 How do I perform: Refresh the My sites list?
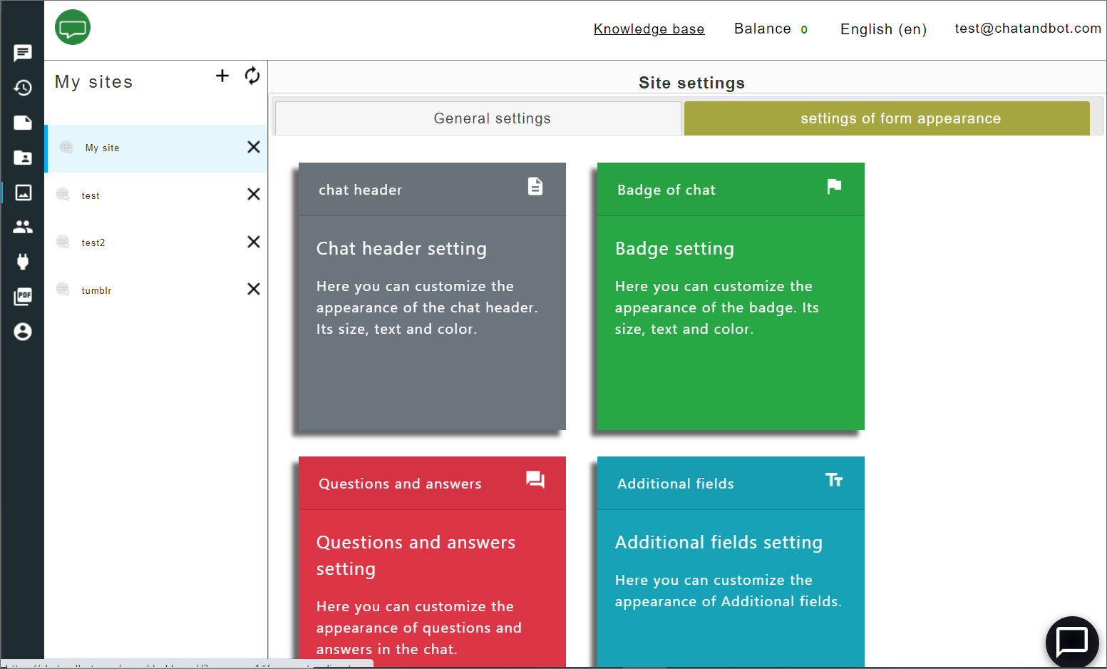point(252,76)
